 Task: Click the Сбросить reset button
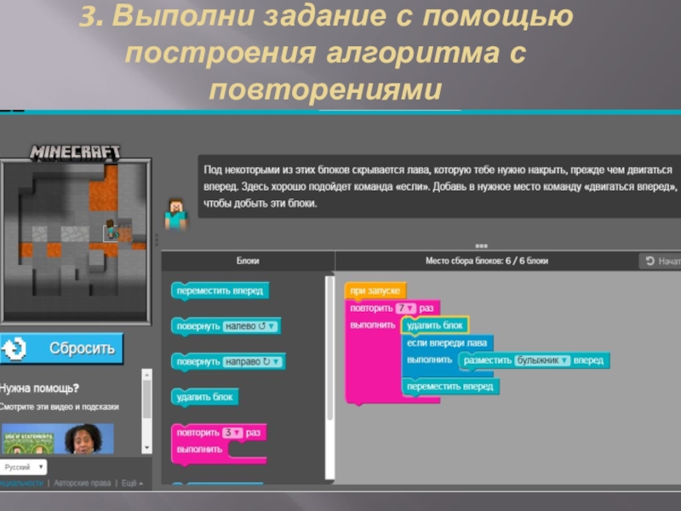click(61, 348)
